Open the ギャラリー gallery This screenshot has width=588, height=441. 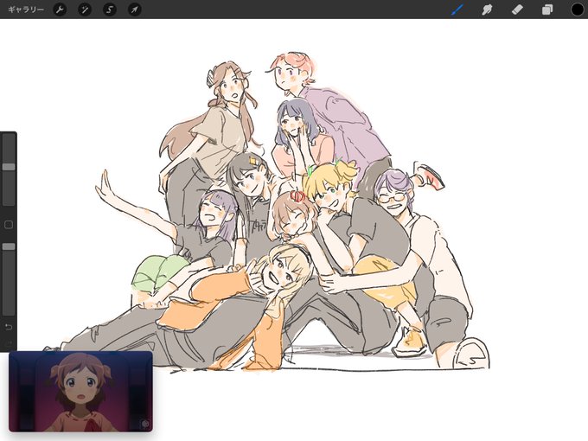(25, 10)
